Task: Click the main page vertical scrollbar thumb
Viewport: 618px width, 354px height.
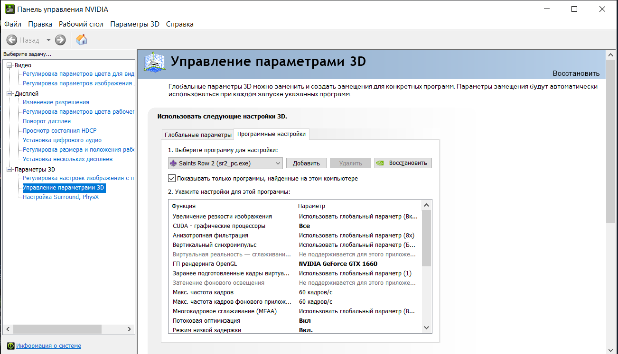Action: [x=611, y=141]
